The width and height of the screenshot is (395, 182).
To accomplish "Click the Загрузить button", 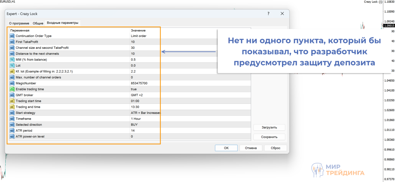I will pos(269,127).
